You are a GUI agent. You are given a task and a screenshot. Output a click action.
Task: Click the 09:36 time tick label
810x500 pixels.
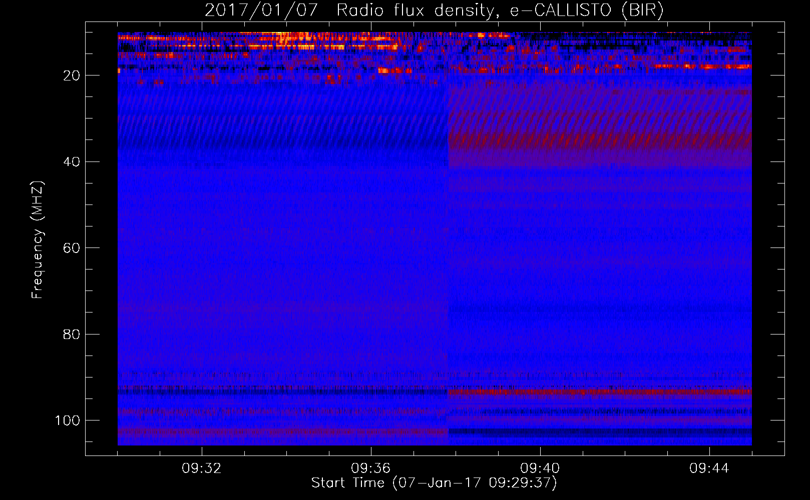point(371,468)
